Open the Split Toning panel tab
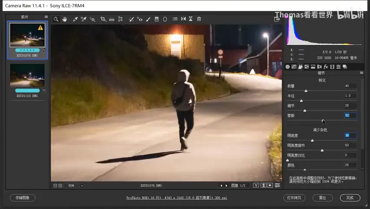Viewport: 370px width, 209px height. coord(313,67)
